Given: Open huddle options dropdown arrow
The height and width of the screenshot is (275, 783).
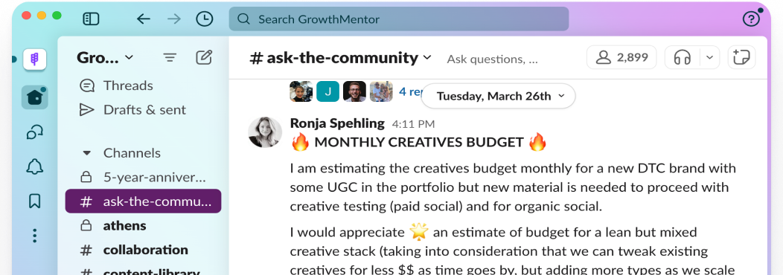Looking at the screenshot, I should 709,58.
